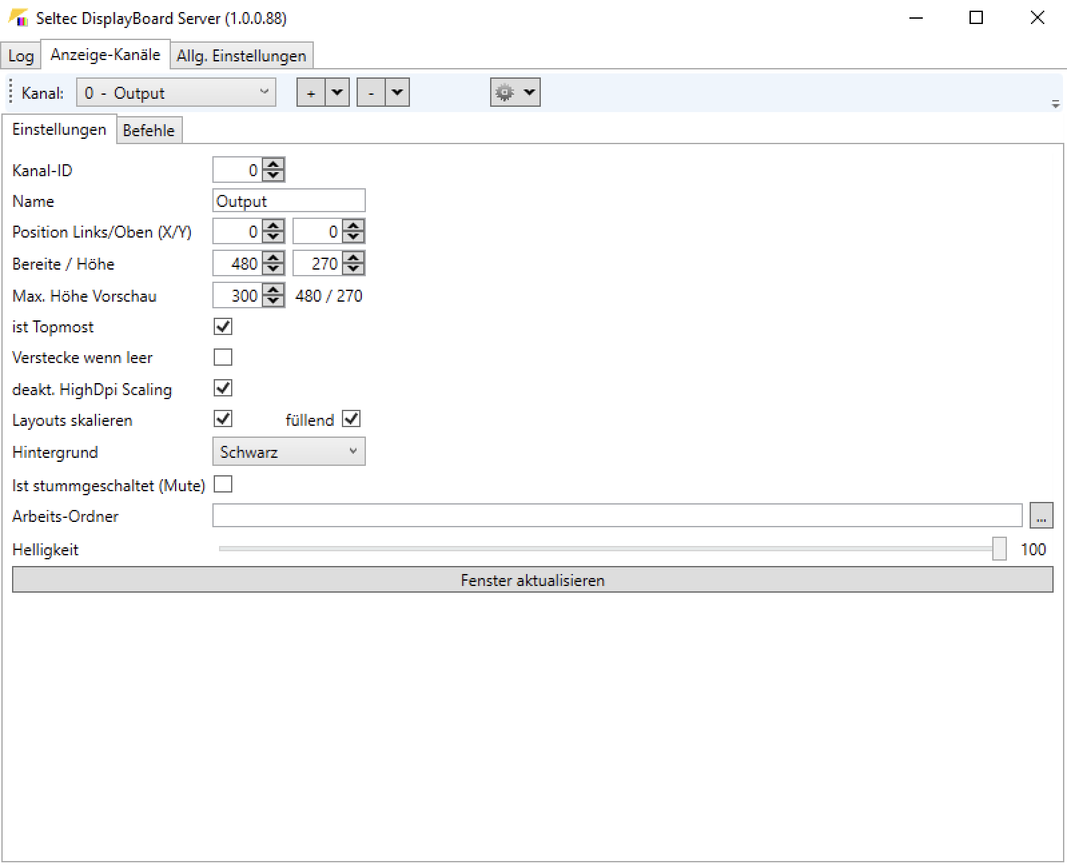1067x865 pixels.
Task: Click the Breite number field showing 480
Action: pos(238,264)
